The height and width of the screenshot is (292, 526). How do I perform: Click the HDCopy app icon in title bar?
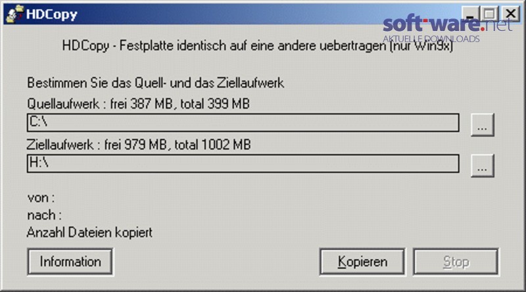(x=15, y=14)
